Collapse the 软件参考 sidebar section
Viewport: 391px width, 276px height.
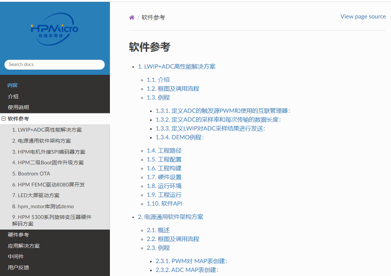4,119
